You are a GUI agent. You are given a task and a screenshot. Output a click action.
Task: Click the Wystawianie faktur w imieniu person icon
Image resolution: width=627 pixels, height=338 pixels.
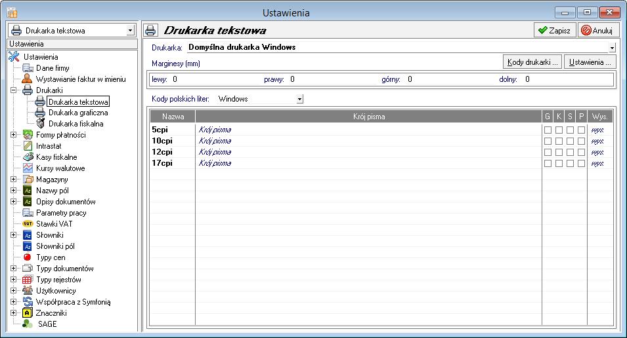pos(27,79)
